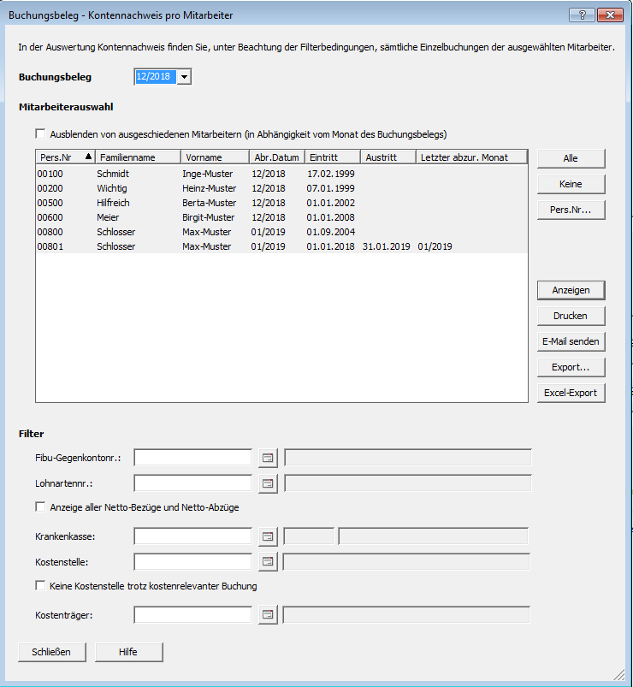This screenshot has height=687, width=633.
Task: Select all employees with Alle button
Action: 571,158
